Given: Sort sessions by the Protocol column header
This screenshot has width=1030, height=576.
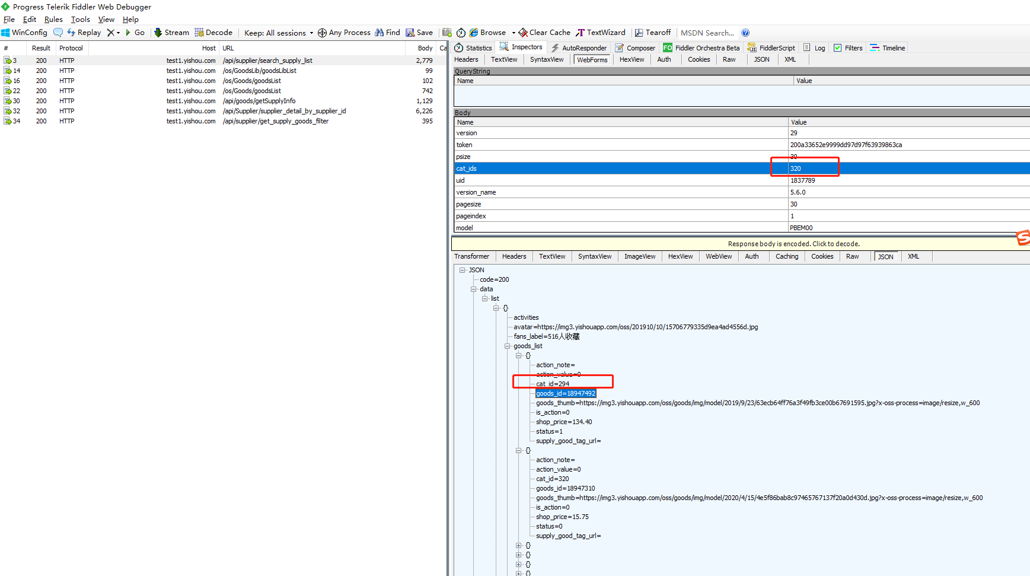Looking at the screenshot, I should coord(71,48).
